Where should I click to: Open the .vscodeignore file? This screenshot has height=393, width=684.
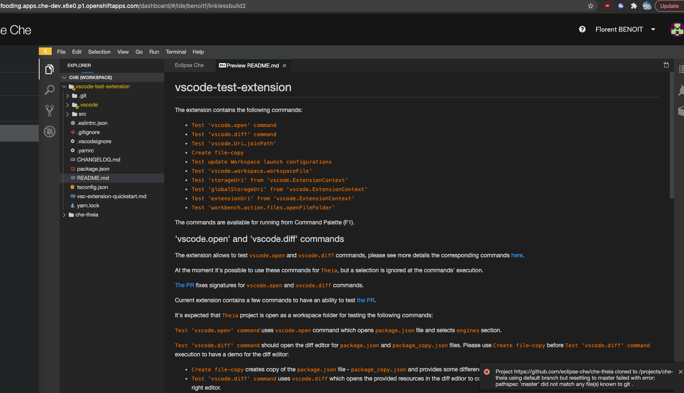94,142
